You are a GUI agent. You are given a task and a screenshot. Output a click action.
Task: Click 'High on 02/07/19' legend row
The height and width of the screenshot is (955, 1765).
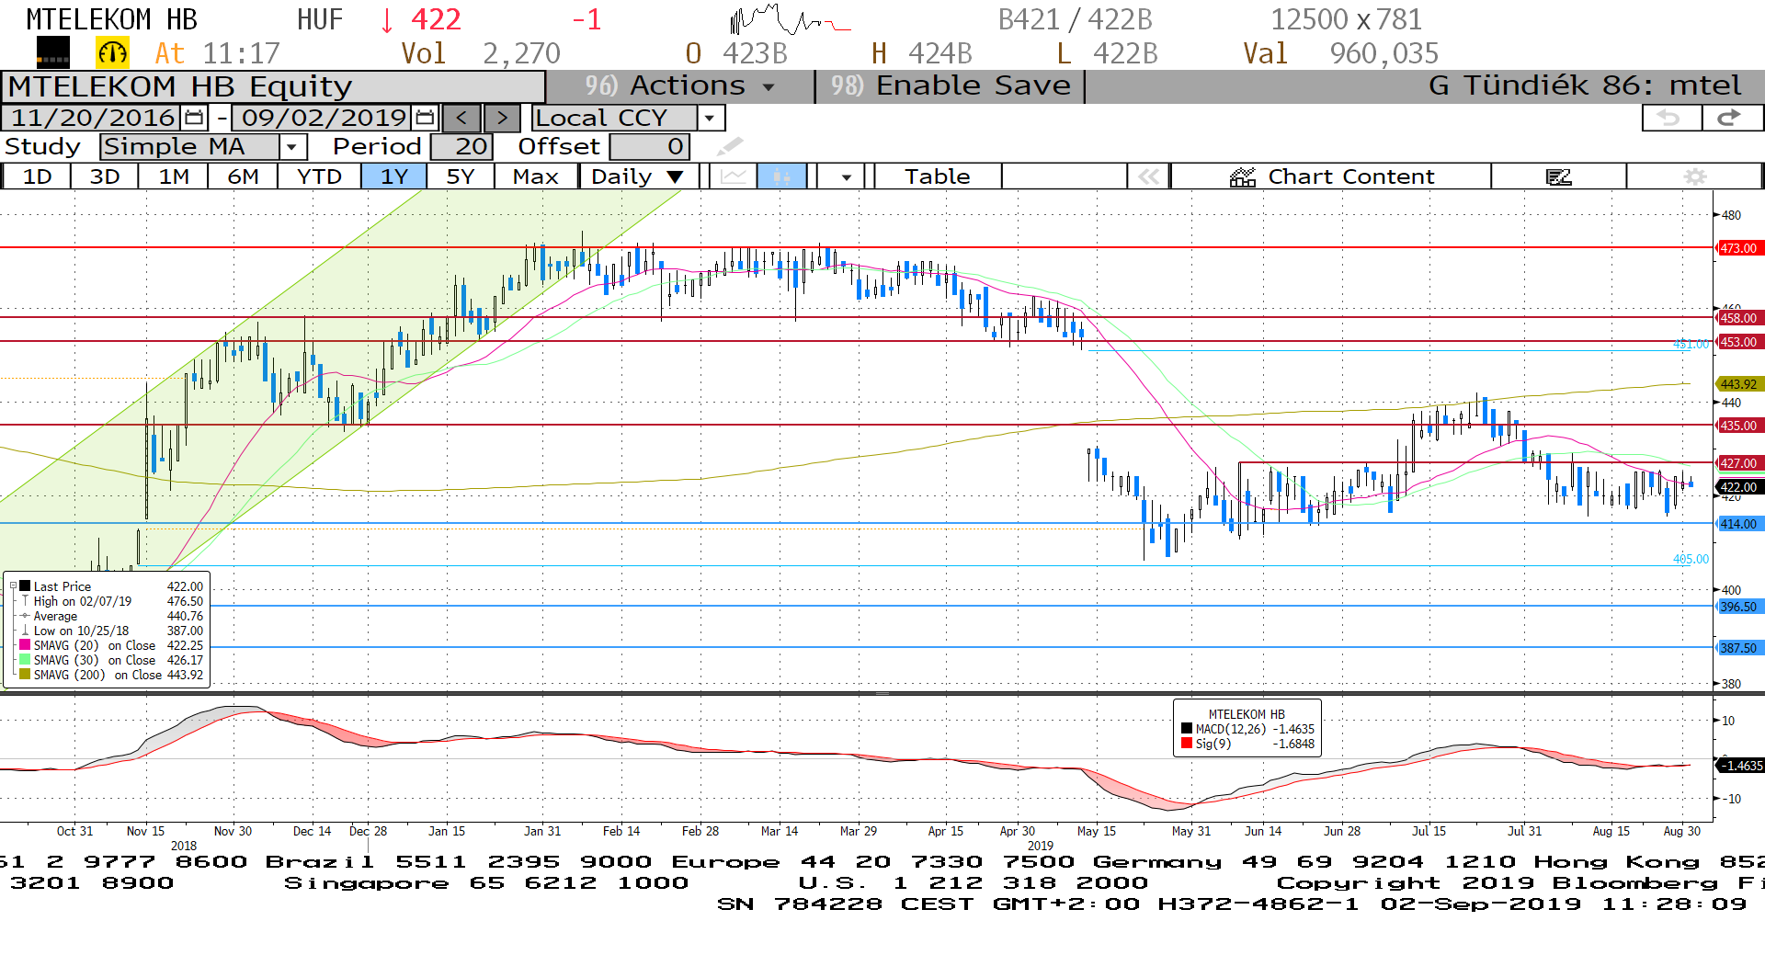pos(112,601)
